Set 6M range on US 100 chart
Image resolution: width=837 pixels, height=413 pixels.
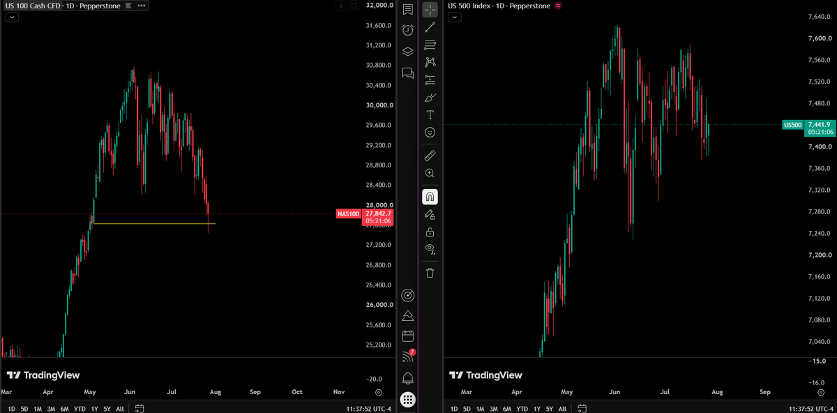[64, 408]
